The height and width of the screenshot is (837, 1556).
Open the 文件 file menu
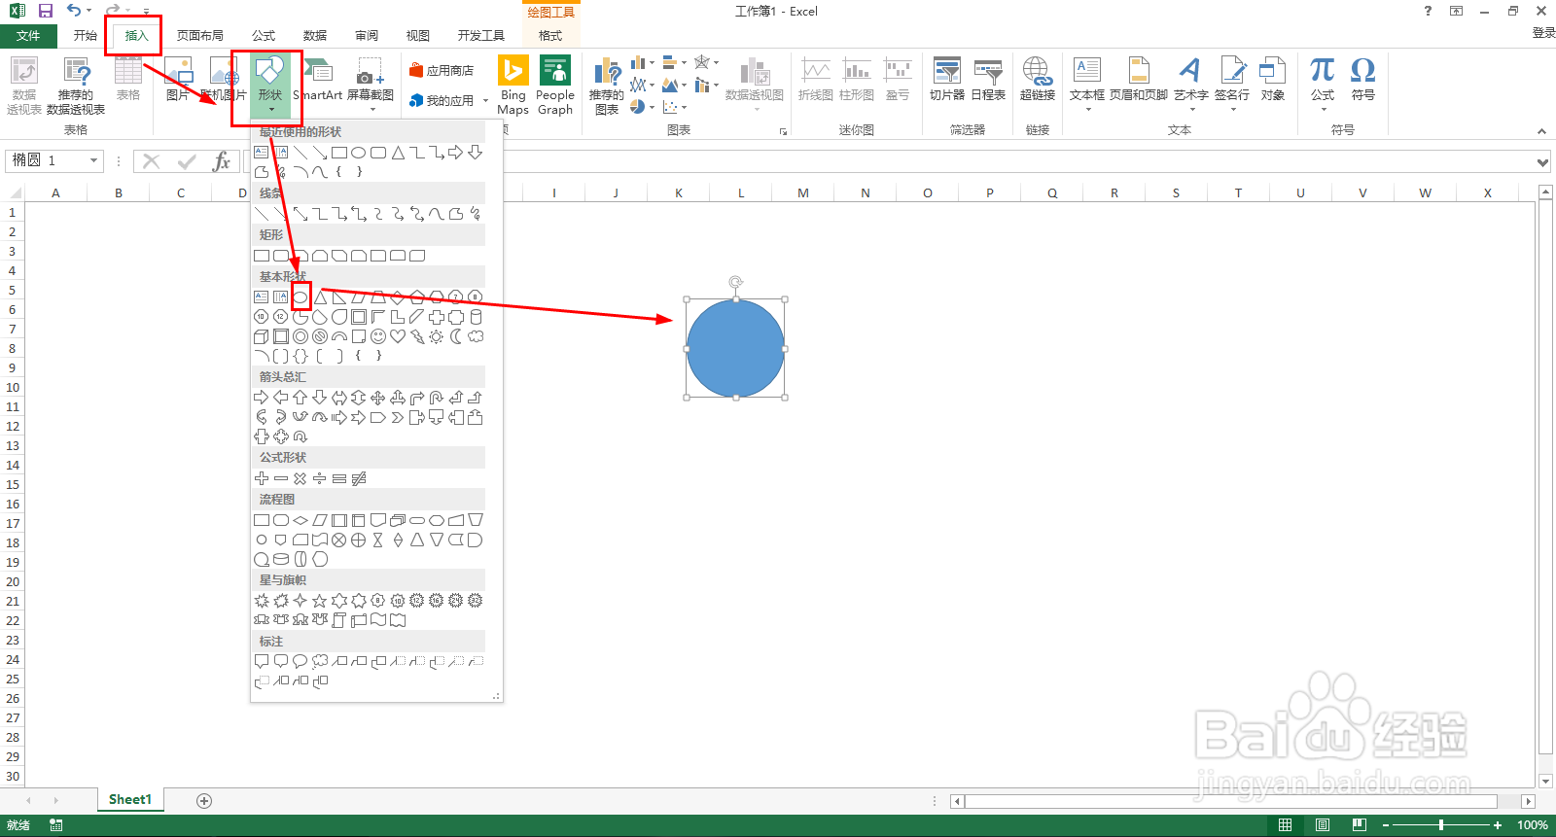click(x=28, y=35)
